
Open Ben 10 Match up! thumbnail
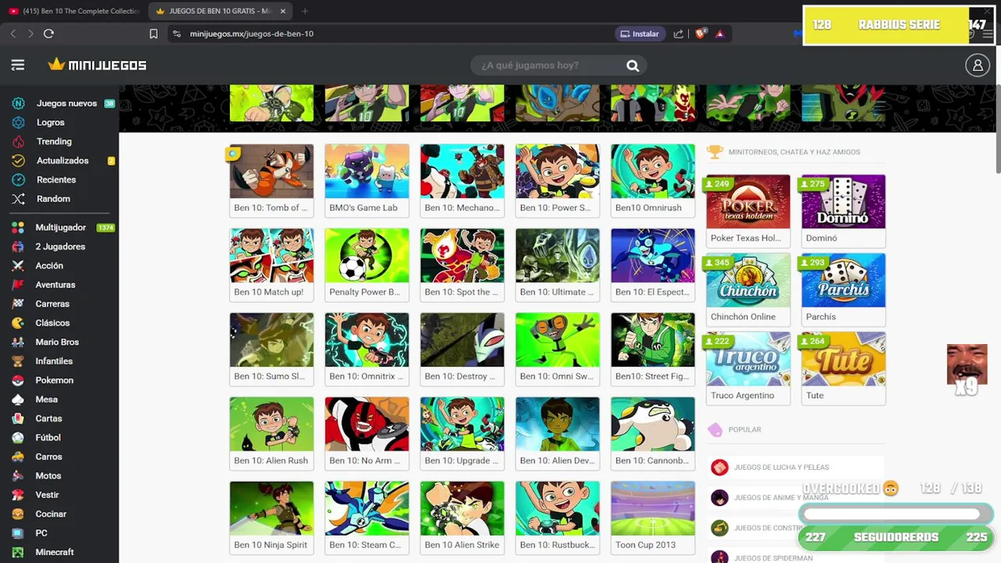(271, 256)
